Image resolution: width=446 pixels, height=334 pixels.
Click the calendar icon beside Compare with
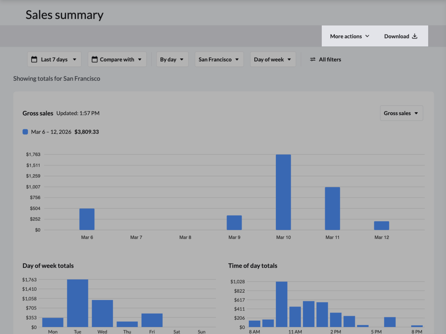[95, 59]
